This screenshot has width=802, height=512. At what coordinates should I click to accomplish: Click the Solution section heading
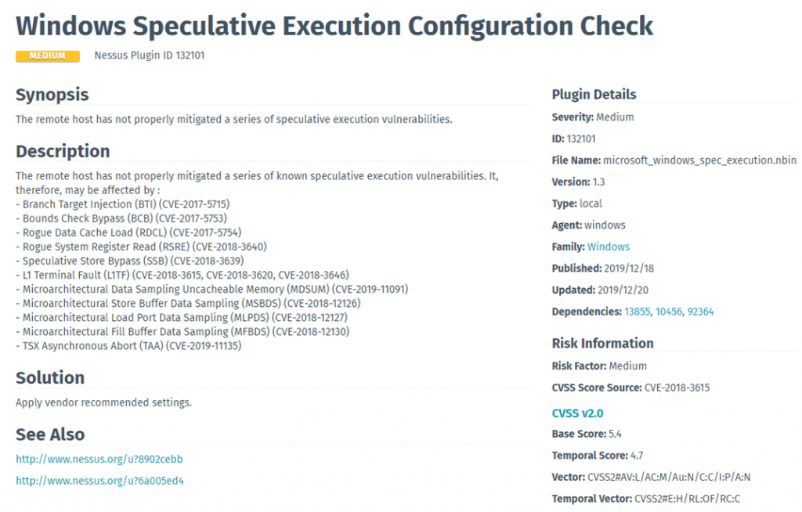coord(50,377)
